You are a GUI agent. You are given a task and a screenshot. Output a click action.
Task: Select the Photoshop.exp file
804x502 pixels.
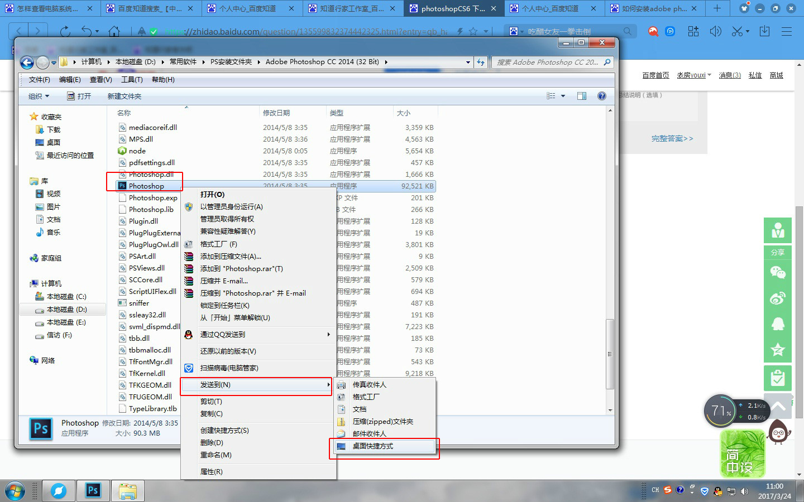pos(148,198)
